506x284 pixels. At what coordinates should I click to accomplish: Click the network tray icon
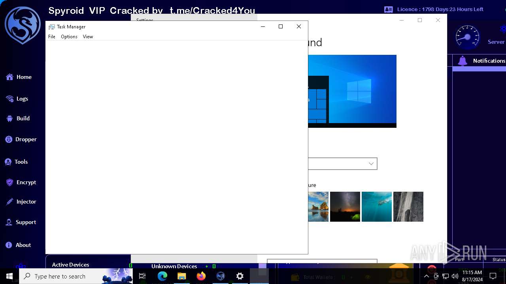point(446,276)
